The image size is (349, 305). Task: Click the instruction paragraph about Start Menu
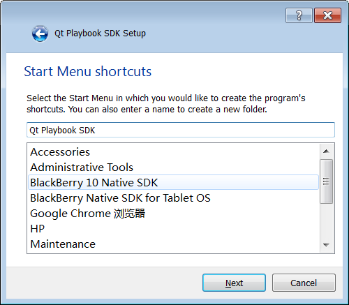tap(166, 104)
